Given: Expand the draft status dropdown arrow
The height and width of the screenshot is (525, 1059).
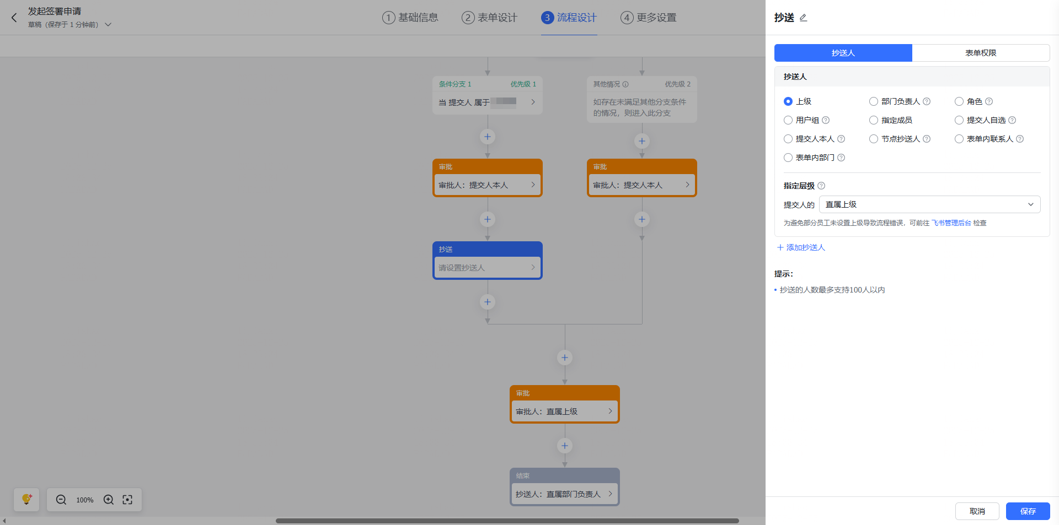Looking at the screenshot, I should [x=108, y=25].
